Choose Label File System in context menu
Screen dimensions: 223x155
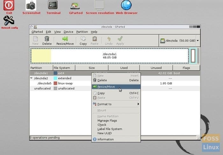(x=116, y=129)
